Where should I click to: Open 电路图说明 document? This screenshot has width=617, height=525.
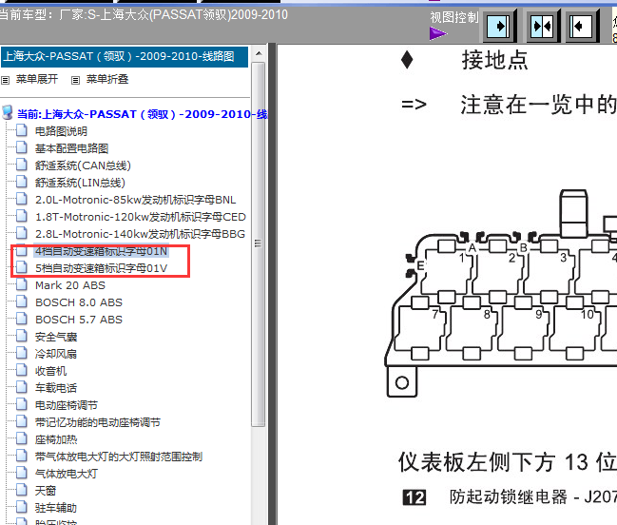(x=61, y=131)
